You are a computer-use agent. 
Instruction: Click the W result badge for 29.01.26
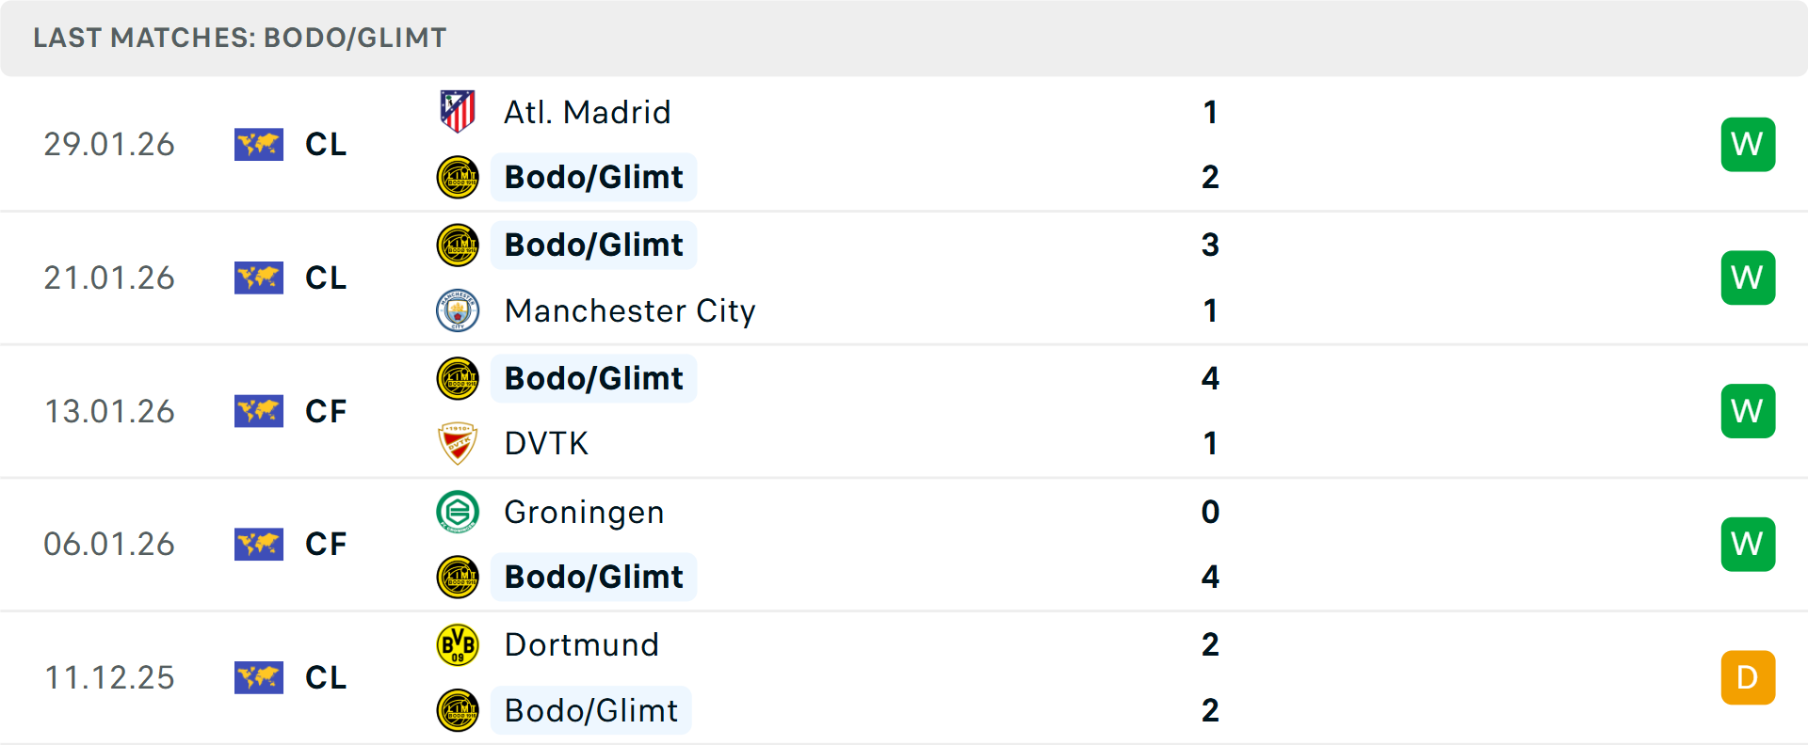pos(1748,144)
